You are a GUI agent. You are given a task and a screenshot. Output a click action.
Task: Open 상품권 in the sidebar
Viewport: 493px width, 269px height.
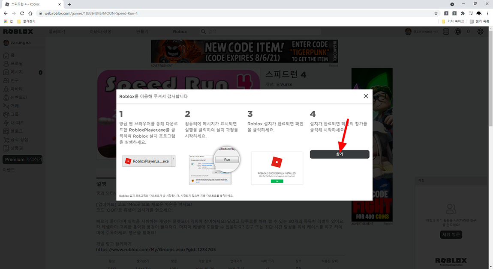click(13, 148)
